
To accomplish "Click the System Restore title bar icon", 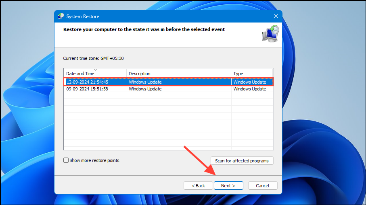I will coord(61,16).
